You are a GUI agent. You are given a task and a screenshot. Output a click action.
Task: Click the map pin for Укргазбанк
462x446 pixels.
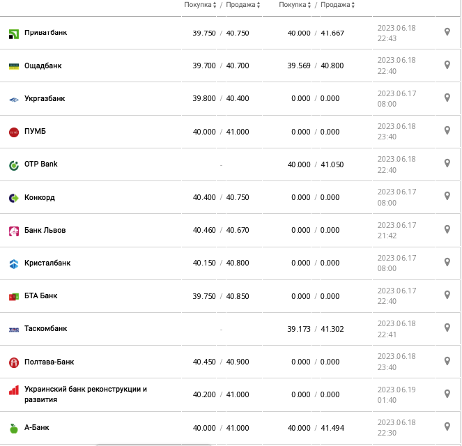coord(447,98)
